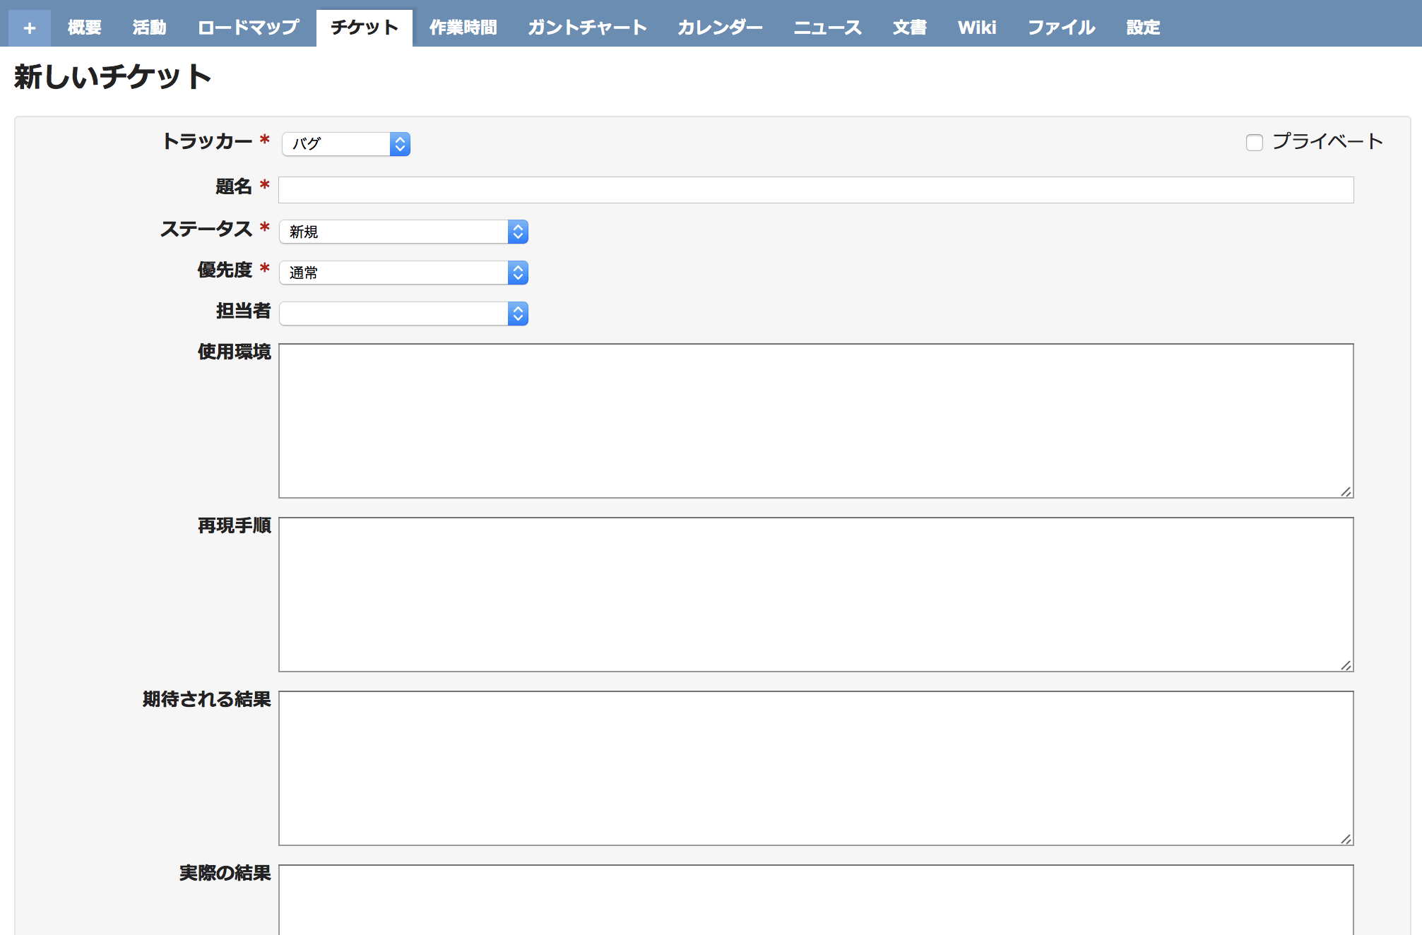The height and width of the screenshot is (935, 1422).
Task: Open the トラッカー dropdown showing バグ
Action: point(346,144)
